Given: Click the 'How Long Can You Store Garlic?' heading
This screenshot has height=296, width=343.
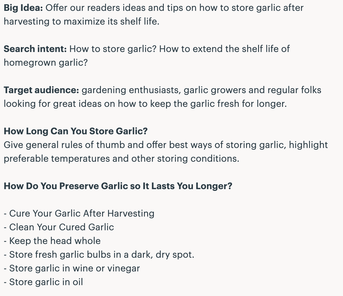Looking at the screenshot, I should point(76,131).
